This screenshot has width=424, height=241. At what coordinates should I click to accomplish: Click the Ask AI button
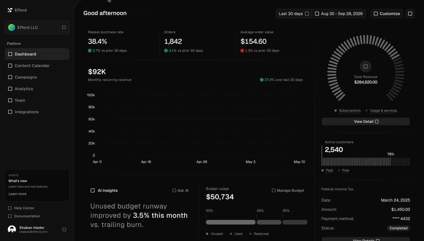pyautogui.click(x=181, y=191)
